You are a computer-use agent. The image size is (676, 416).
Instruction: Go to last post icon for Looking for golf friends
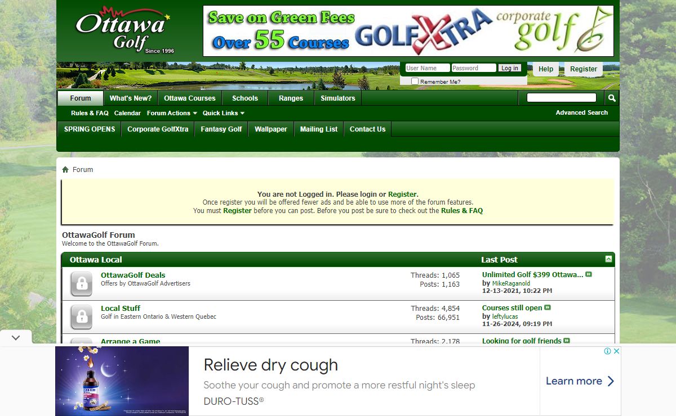(567, 341)
